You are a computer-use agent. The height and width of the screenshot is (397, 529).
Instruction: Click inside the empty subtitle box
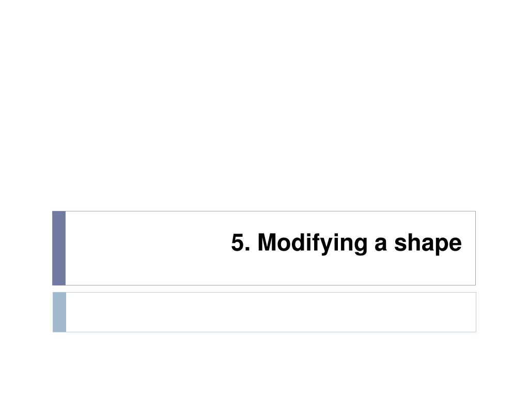click(x=271, y=312)
